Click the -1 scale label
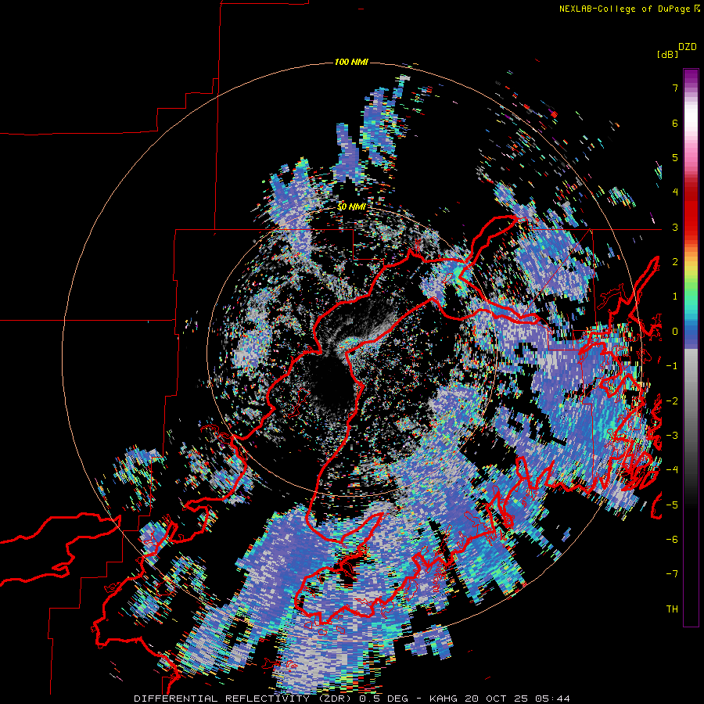 671,366
